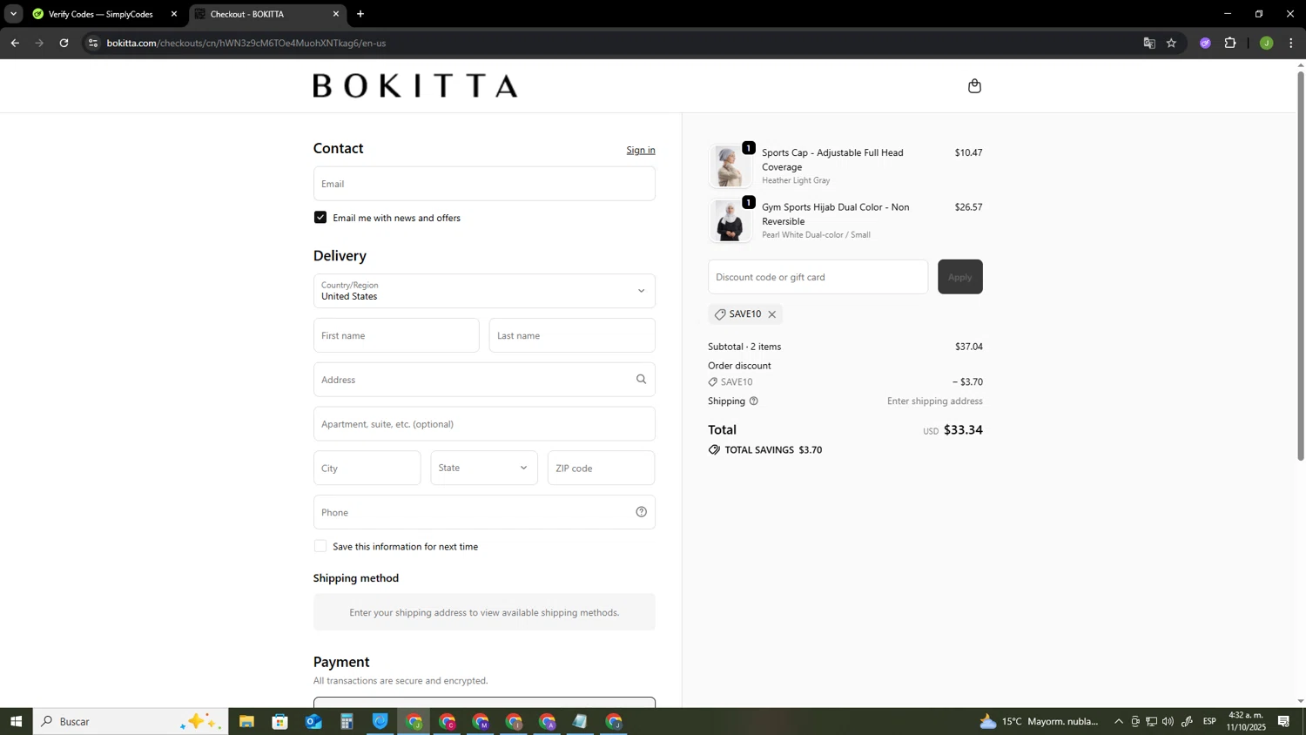This screenshot has width=1306, height=735.
Task: Open the tab search dropdown arrow
Action: pos(13,14)
